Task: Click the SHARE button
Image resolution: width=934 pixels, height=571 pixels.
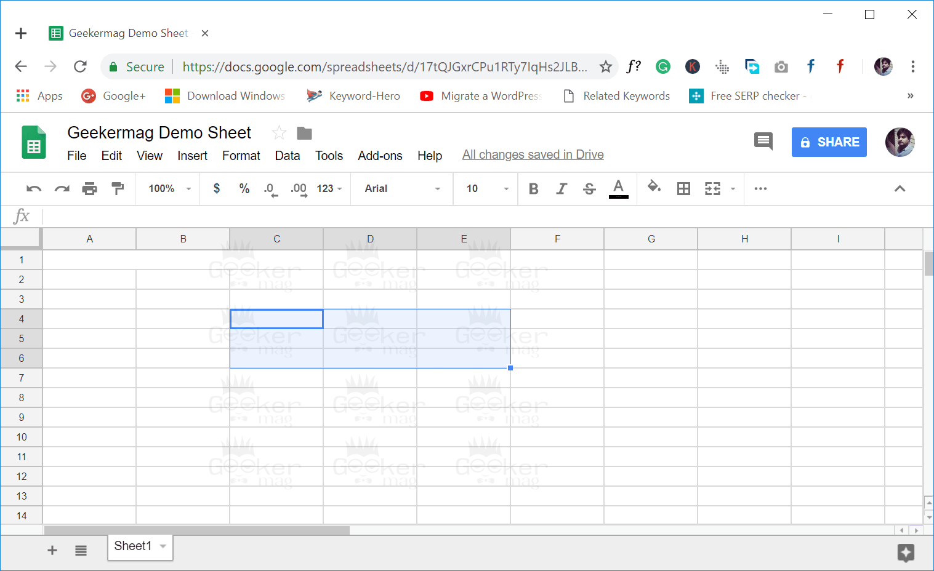Action: click(829, 142)
